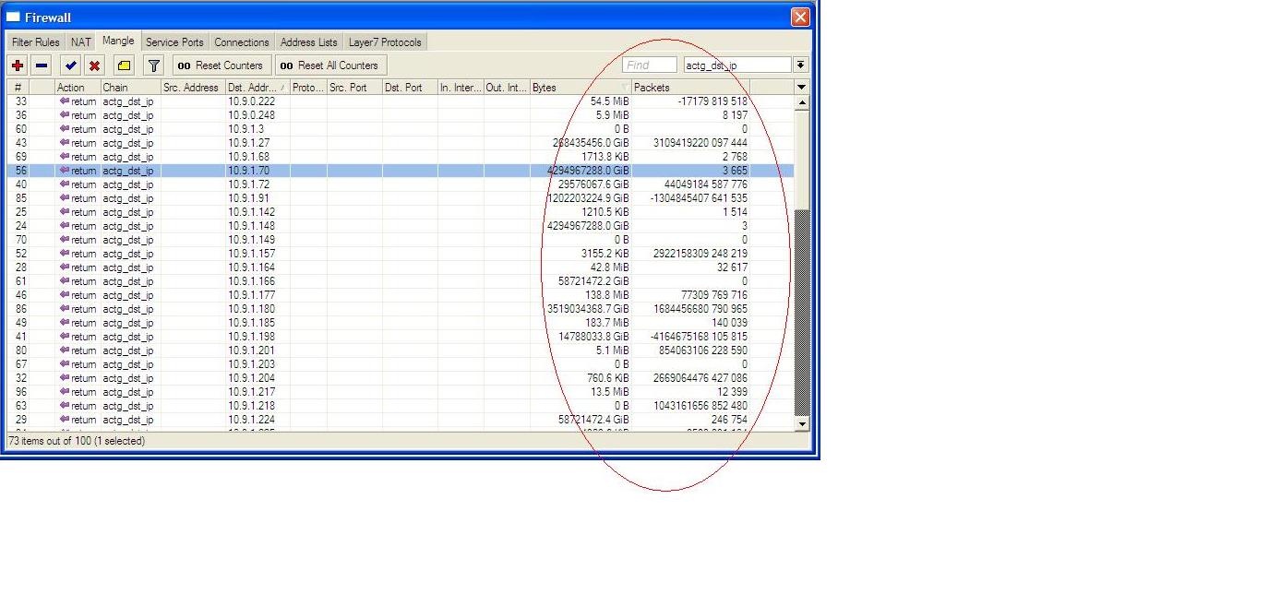Sort by Dst. Address column header
The height and width of the screenshot is (594, 1269).
pyautogui.click(x=257, y=88)
